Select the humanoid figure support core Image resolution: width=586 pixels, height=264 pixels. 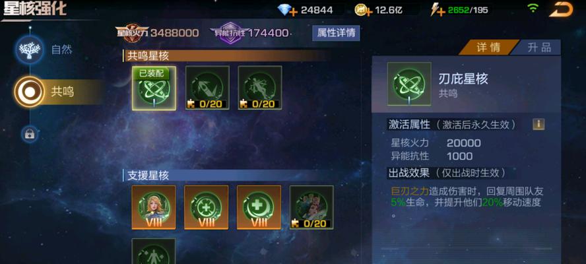pos(154,251)
